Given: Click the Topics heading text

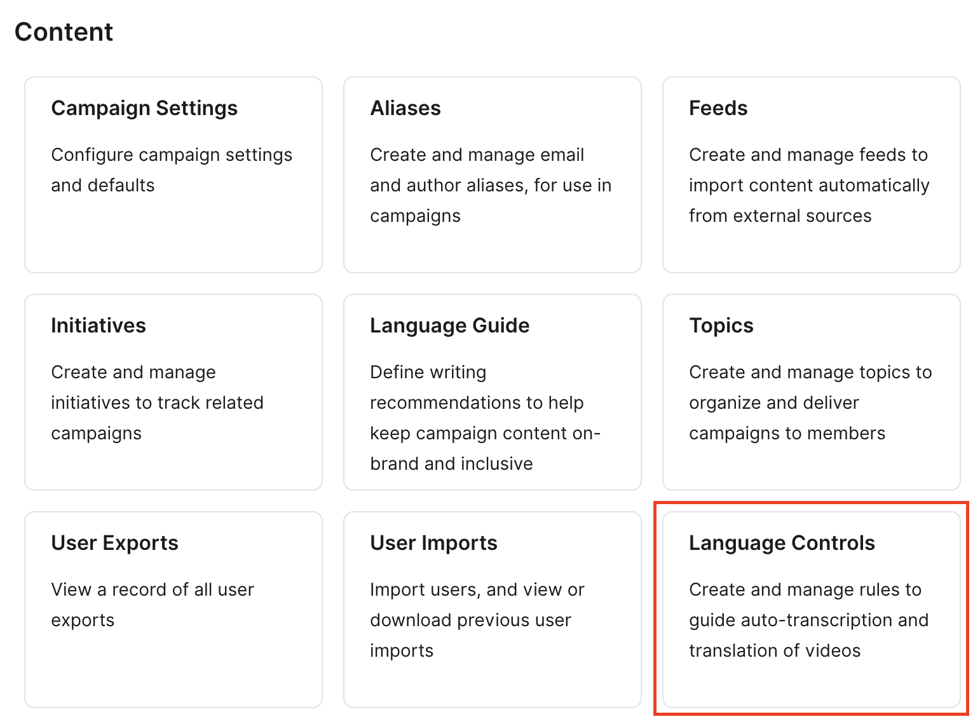Looking at the screenshot, I should pos(721,325).
